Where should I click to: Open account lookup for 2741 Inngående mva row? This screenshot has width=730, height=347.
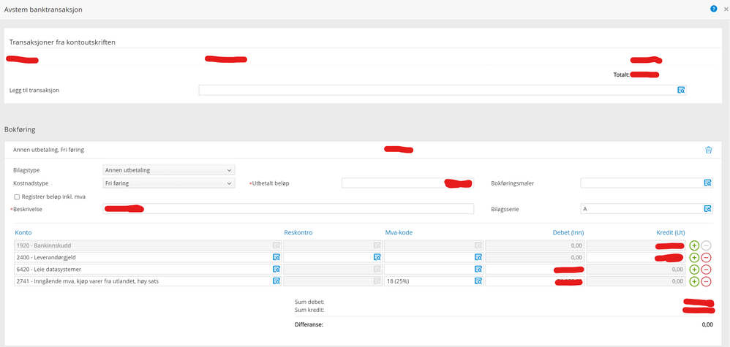[x=276, y=281]
